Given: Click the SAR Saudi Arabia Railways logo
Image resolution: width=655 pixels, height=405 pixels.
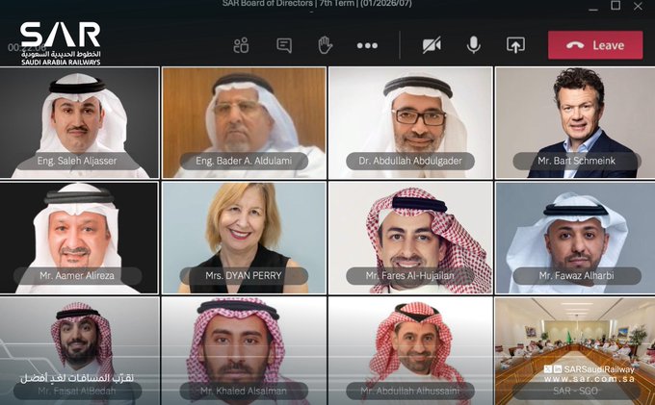Looking at the screenshot, I should tap(60, 42).
